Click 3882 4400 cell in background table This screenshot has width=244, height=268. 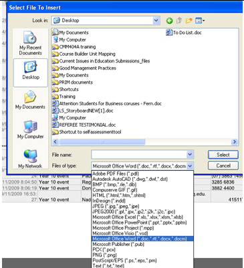tap(223, 188)
